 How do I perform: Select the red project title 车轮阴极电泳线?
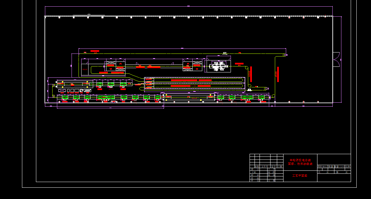300,160
